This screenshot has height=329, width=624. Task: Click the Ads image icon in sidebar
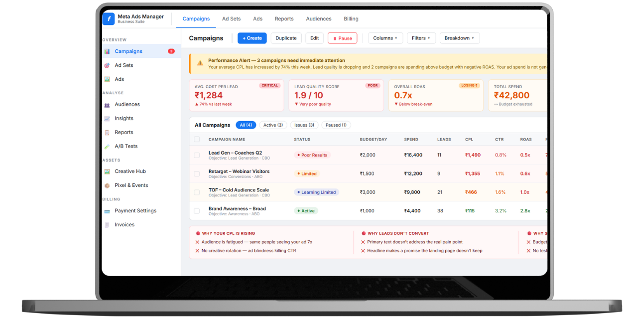click(x=107, y=79)
